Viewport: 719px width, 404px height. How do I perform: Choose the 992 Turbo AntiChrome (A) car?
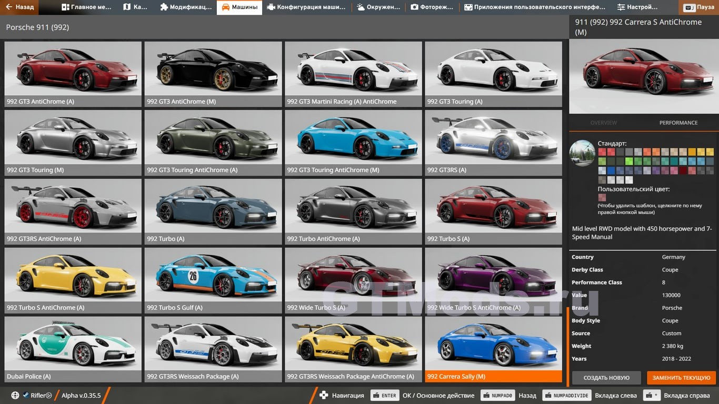point(353,212)
